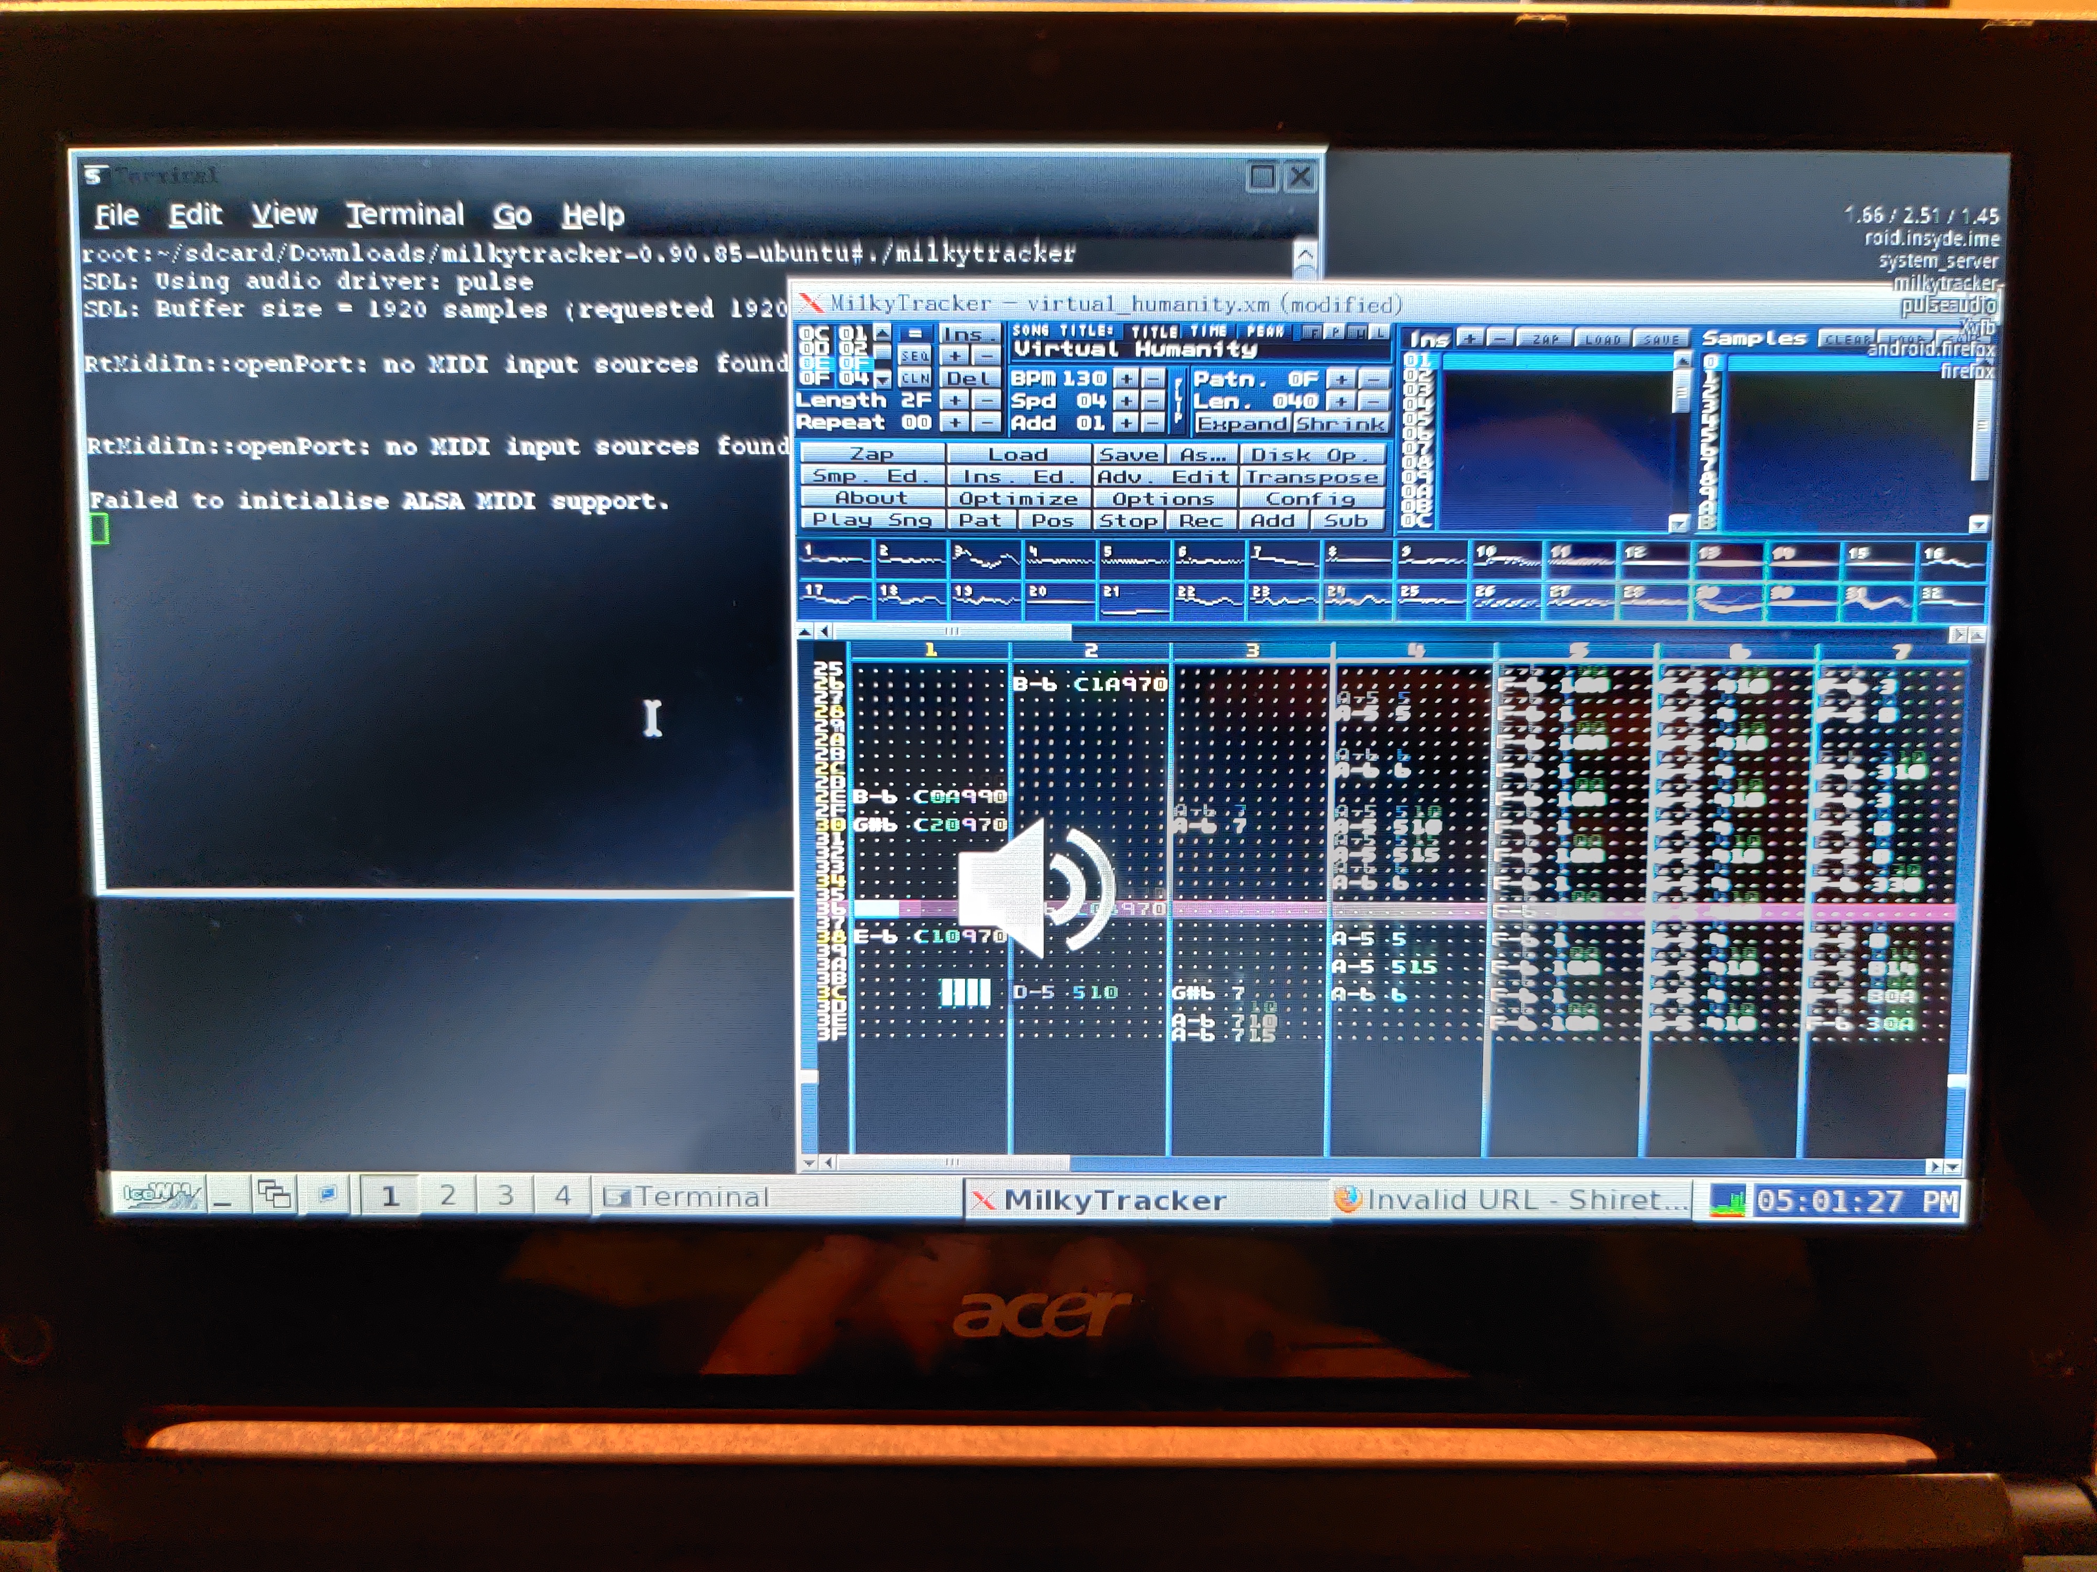The height and width of the screenshot is (1572, 2097).
Task: Click samples list scroll down arrow
Action: coord(1979,524)
